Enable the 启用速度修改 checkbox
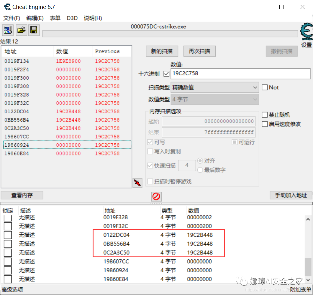313x295 pixels. (265, 124)
